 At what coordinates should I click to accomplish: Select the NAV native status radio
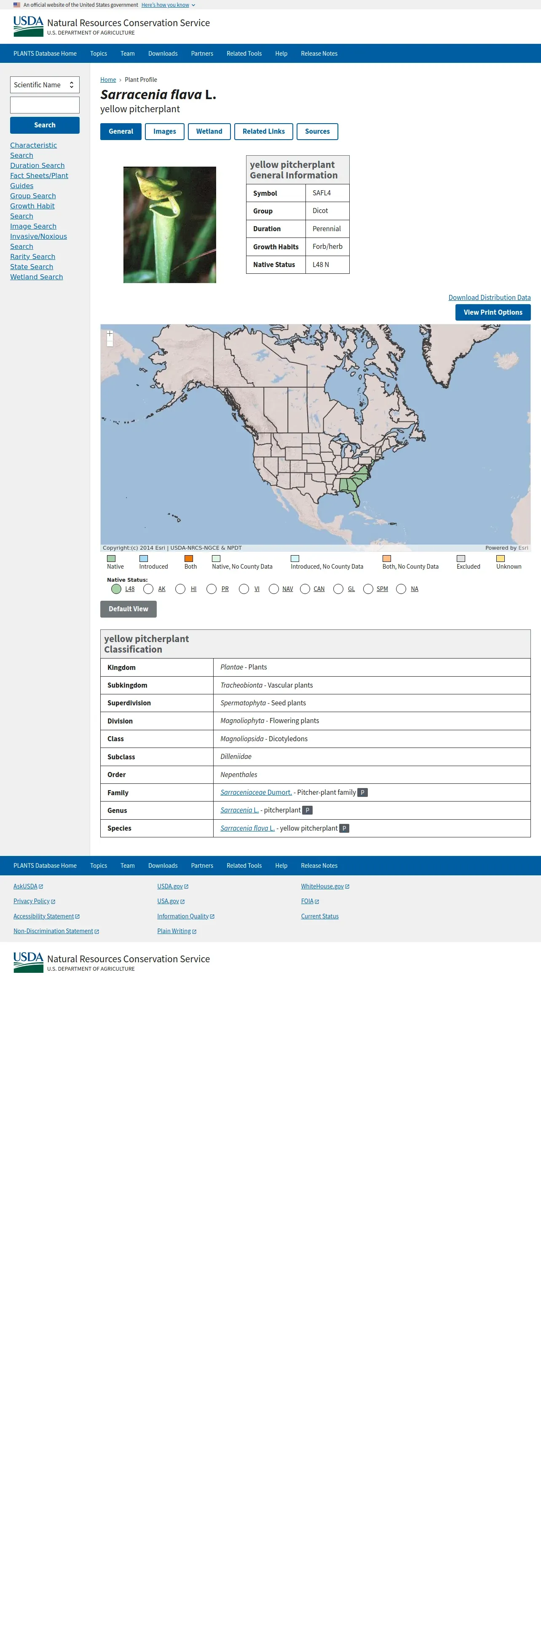coord(274,588)
